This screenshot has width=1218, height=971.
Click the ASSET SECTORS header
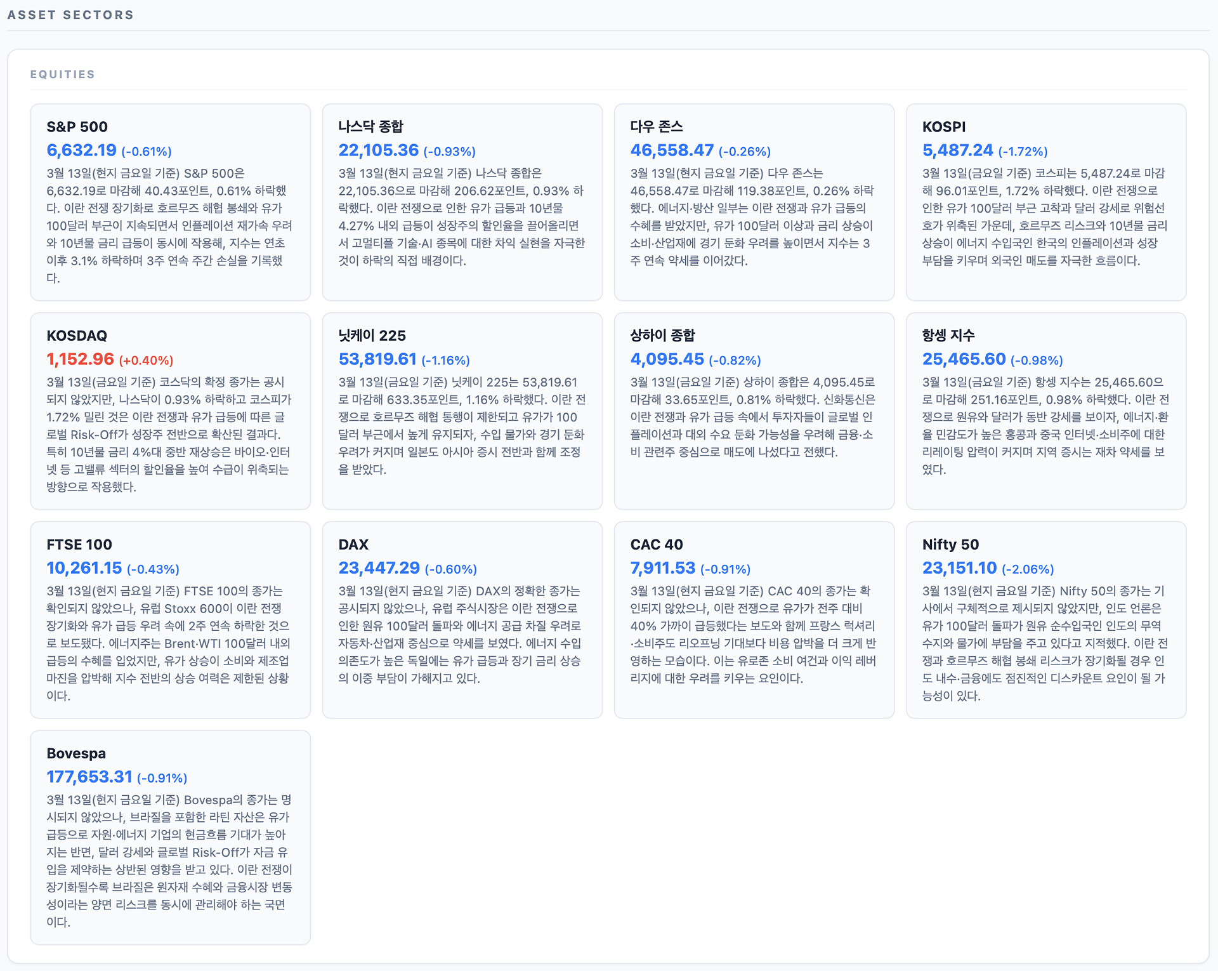70,15
